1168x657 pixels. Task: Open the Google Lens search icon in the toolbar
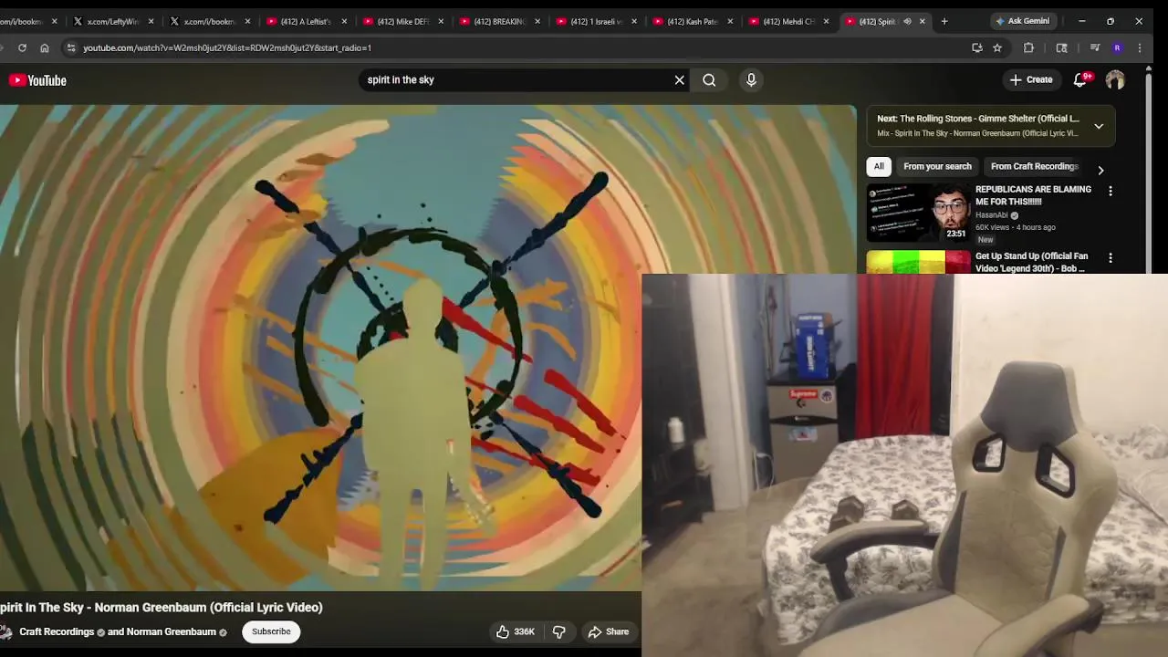point(1062,47)
